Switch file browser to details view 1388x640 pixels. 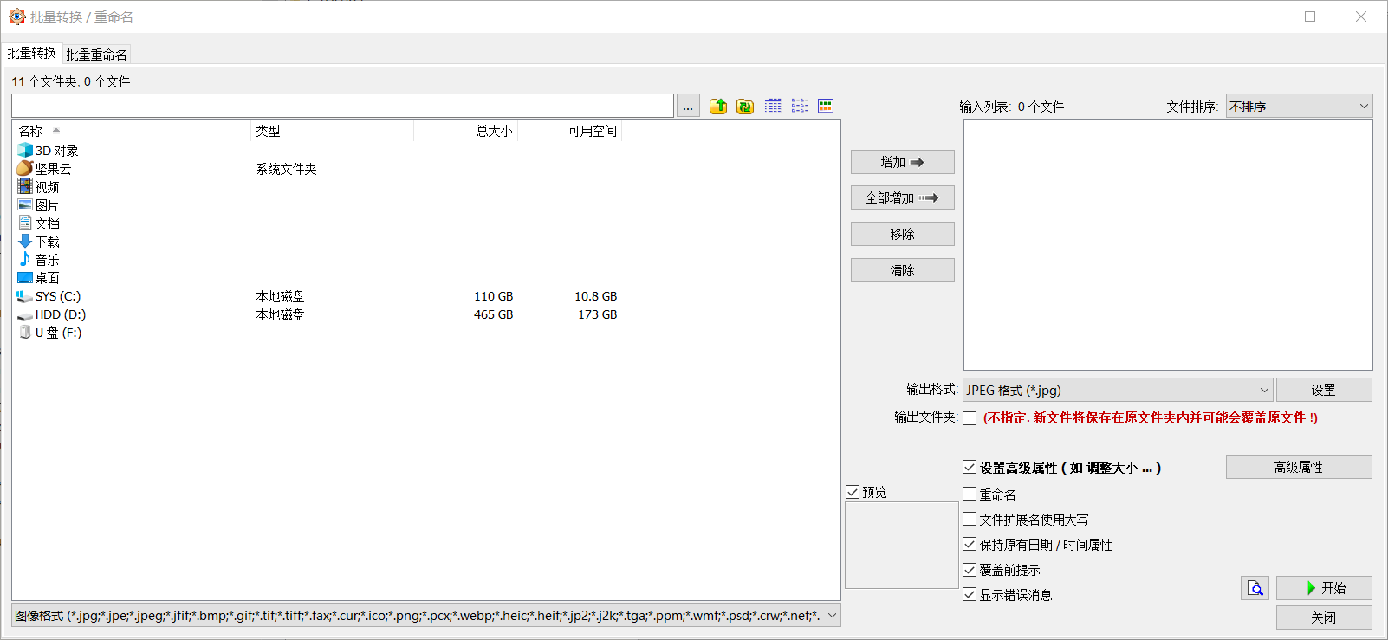coord(773,106)
